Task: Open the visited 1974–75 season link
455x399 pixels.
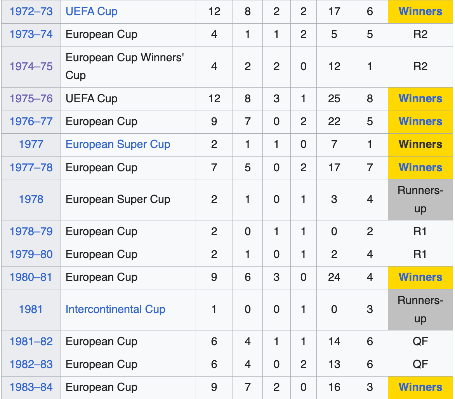Action: (x=31, y=67)
